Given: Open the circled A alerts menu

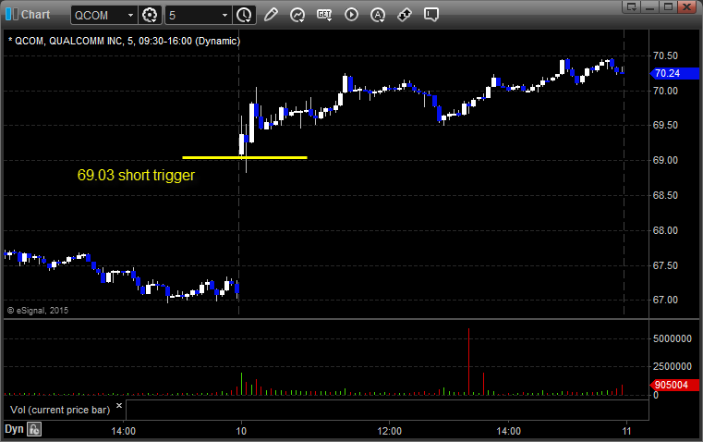Looking at the screenshot, I should coord(378,15).
